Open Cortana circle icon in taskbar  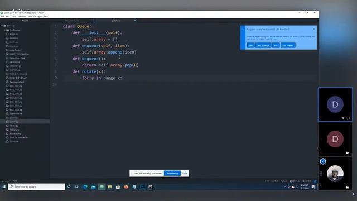click(69, 187)
